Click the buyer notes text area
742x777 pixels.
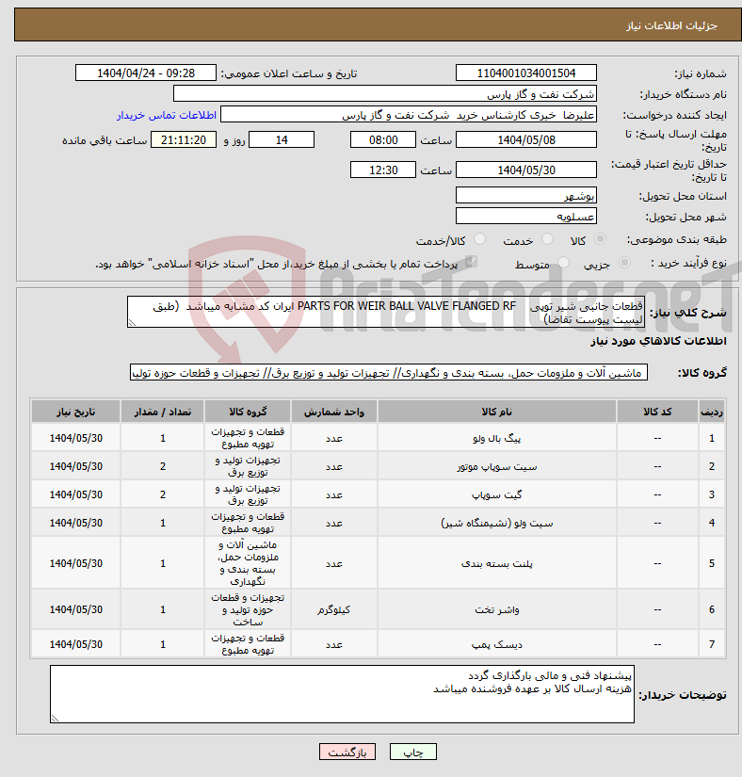click(x=342, y=694)
